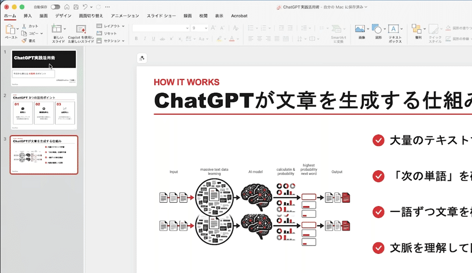Open the Review (校閲) tab
This screenshot has width=472, height=273.
click(x=204, y=16)
